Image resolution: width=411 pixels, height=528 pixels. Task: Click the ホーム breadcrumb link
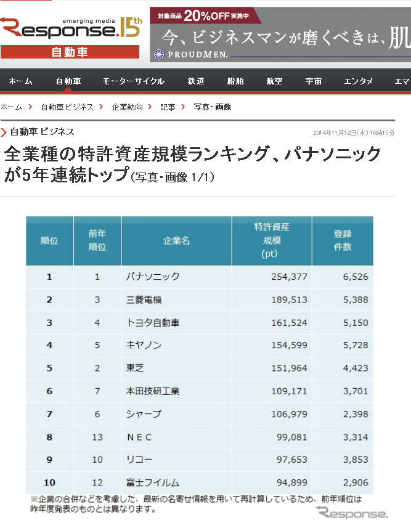pyautogui.click(x=11, y=107)
